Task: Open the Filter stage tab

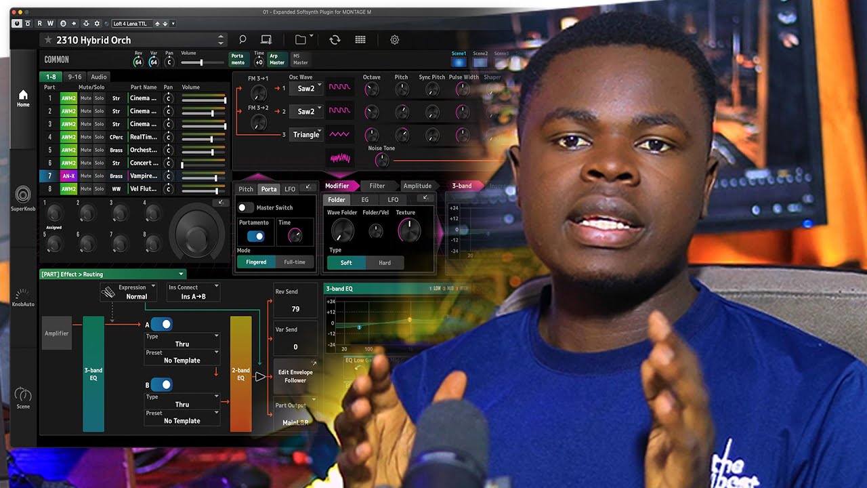Action: pos(377,186)
